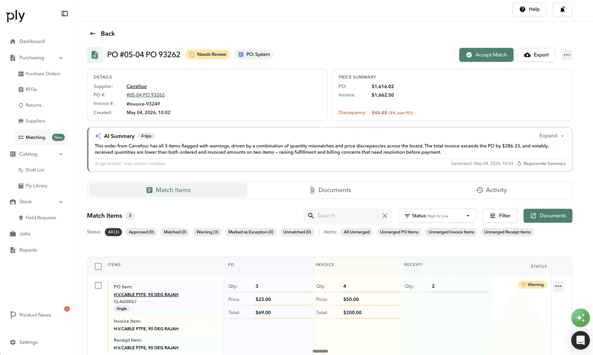This screenshot has height=355, width=593.
Task: Open the H.V.CABLE row three-dot menu
Action: coord(558,286)
